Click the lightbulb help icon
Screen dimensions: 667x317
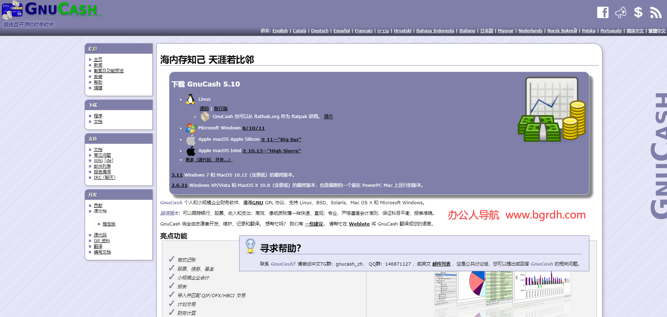click(x=250, y=246)
